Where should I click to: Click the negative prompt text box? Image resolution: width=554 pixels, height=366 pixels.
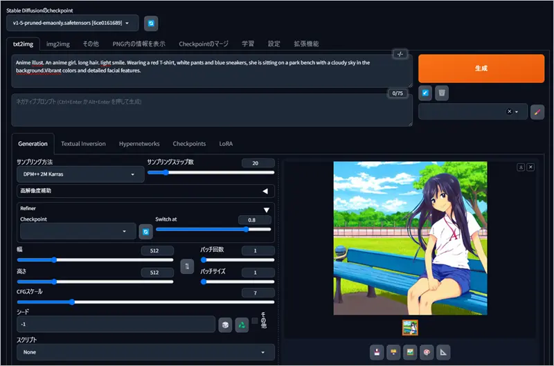point(208,111)
